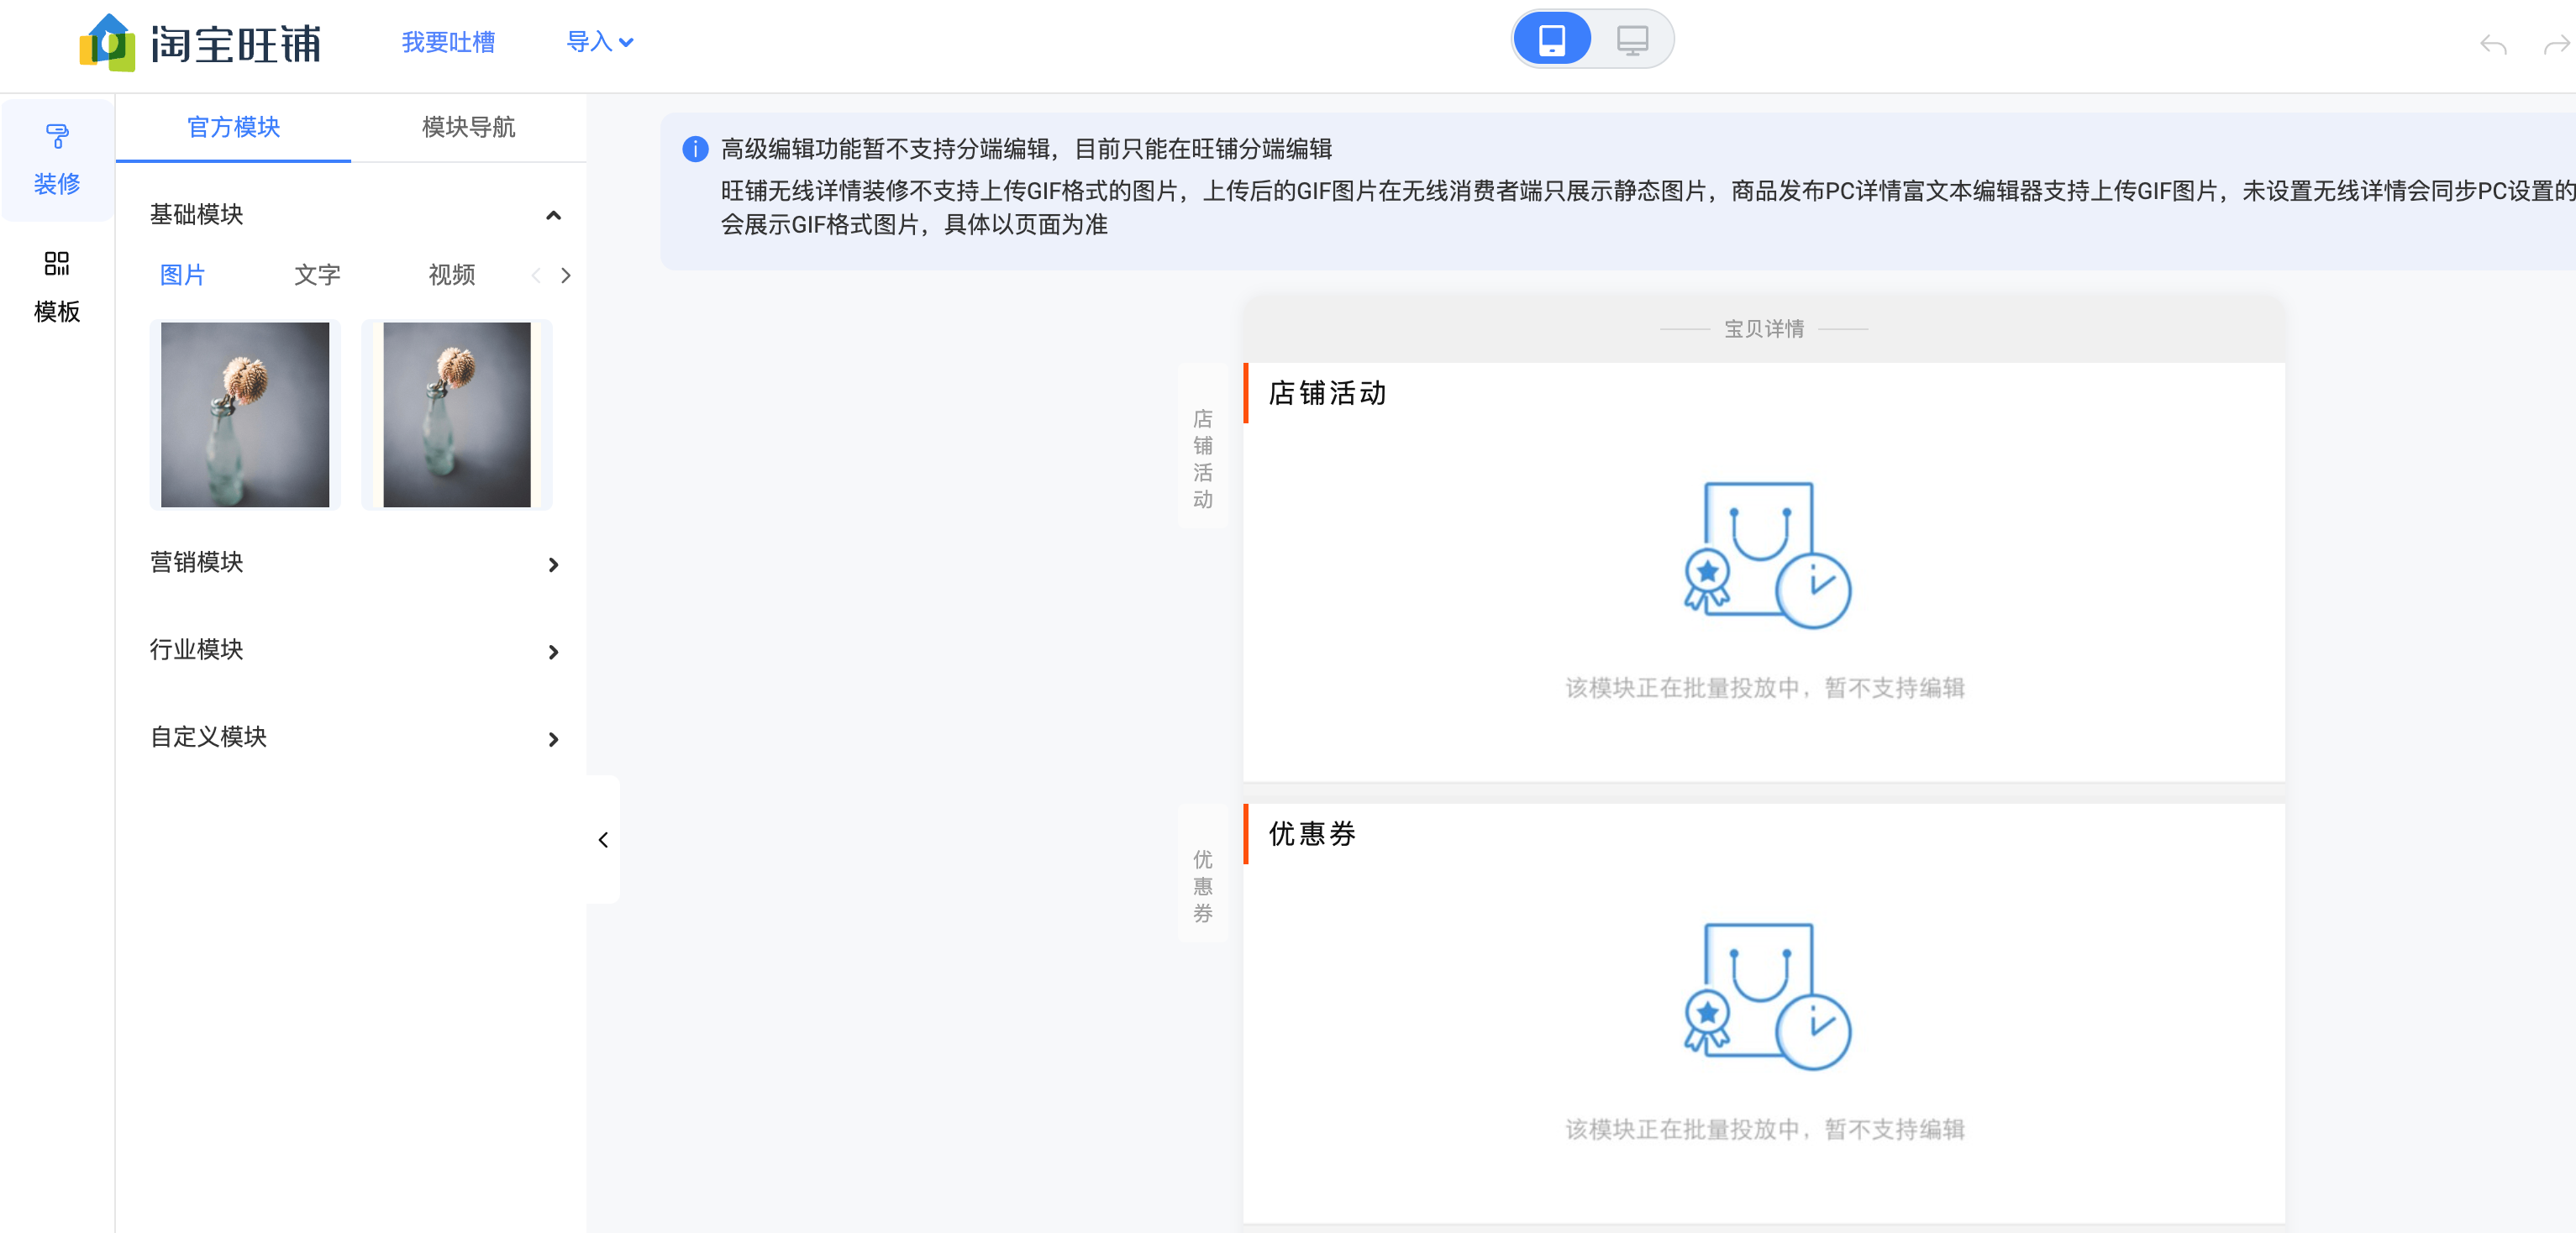Click the 店铺活动 module heading

1327,393
